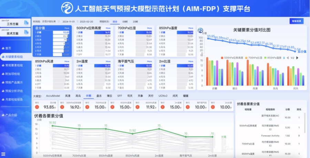Open the 技术方案 document icon

pos(26,32)
